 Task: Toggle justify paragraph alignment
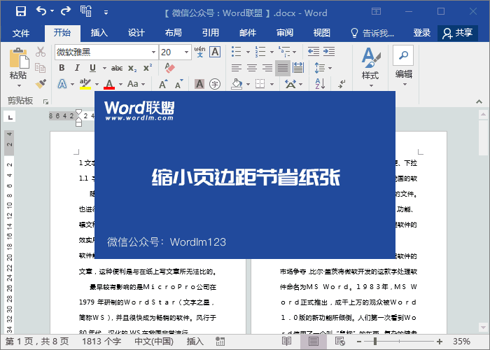(283, 68)
